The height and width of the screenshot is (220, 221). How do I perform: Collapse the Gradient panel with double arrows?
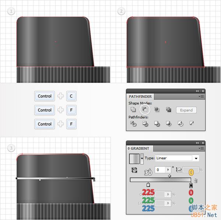[x=197, y=143]
